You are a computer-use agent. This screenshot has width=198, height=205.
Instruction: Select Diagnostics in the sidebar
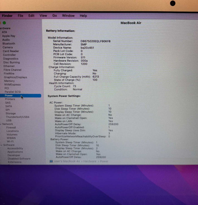click(x=11, y=59)
